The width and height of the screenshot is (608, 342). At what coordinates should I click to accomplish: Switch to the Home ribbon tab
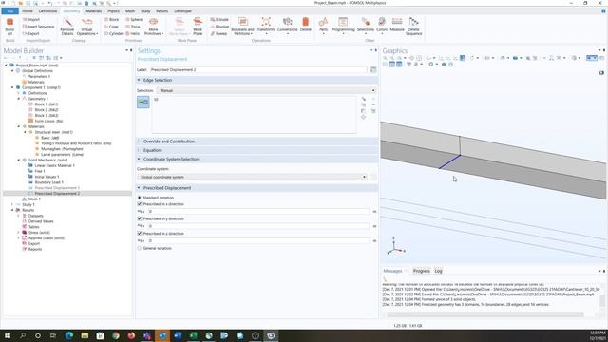tap(28, 11)
